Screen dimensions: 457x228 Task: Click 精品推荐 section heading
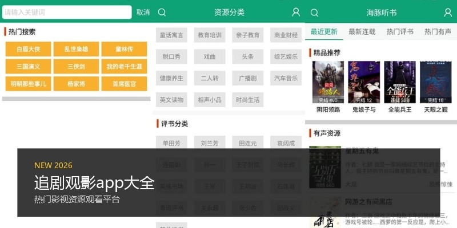click(x=327, y=53)
